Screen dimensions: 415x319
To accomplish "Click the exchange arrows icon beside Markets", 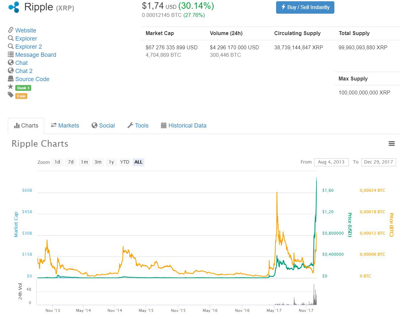I will click(x=54, y=125).
